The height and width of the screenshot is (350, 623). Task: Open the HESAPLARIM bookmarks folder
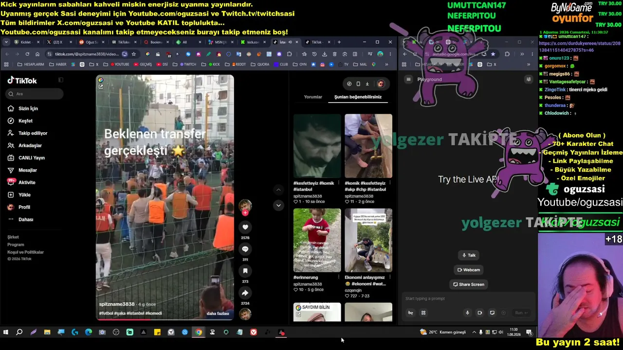click(x=31, y=64)
